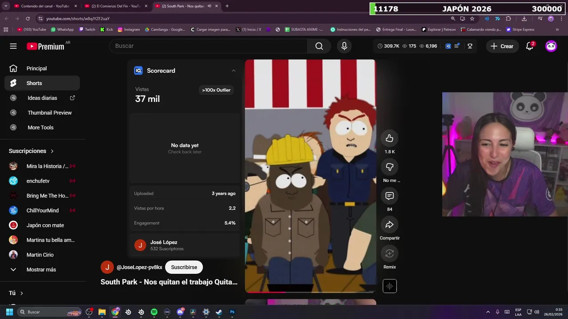The image size is (568, 319).
Task: Open the WhatsApp bookmark
Action: pos(62,30)
